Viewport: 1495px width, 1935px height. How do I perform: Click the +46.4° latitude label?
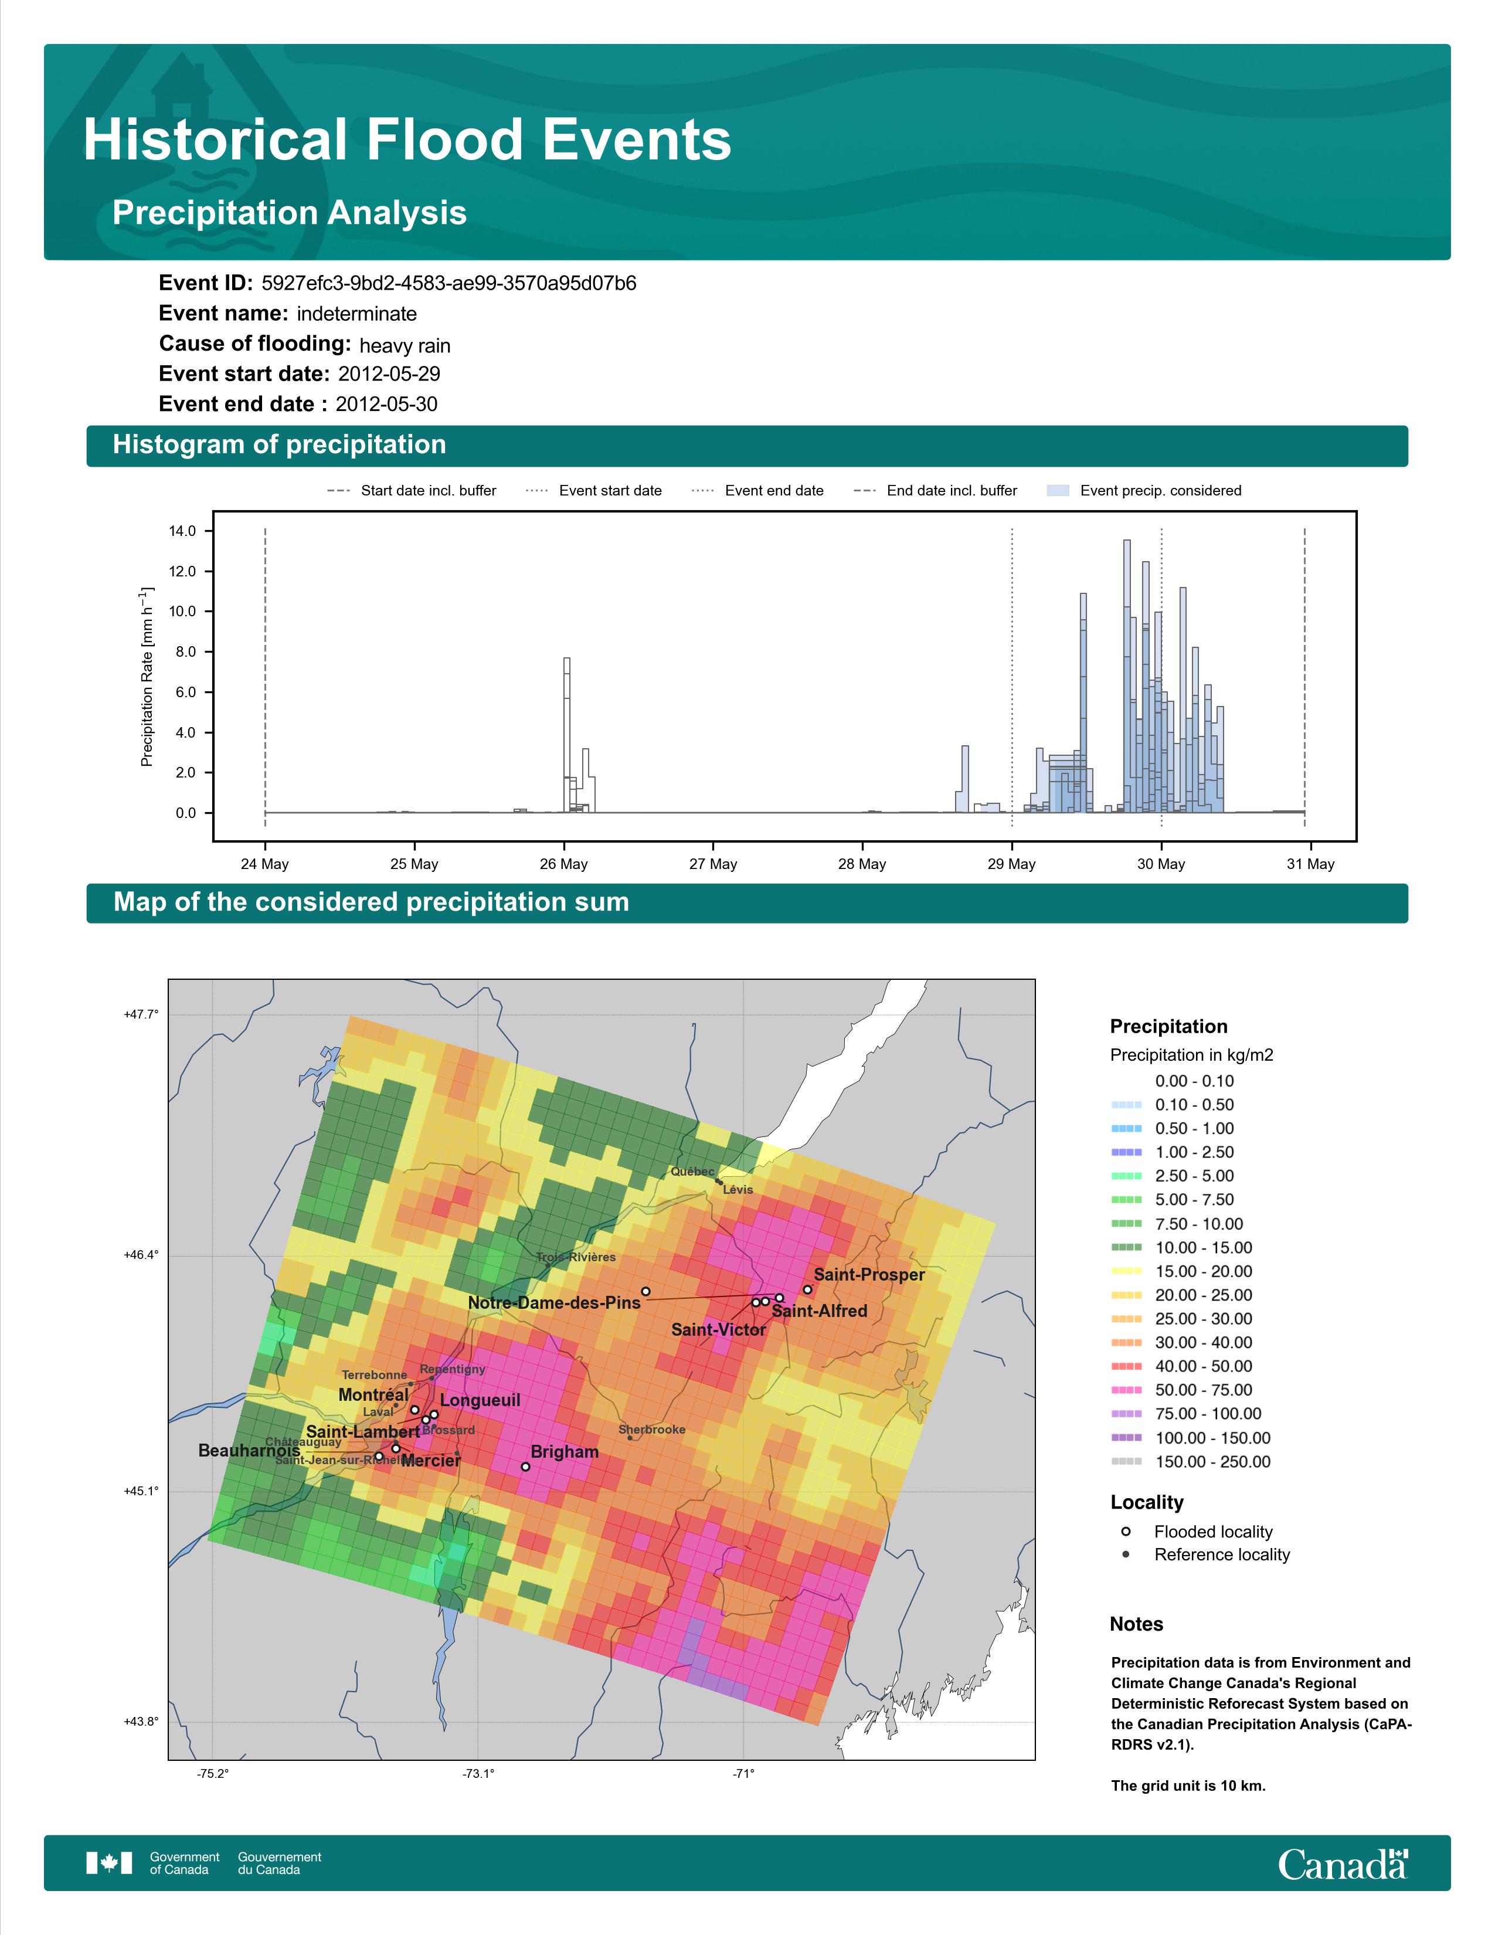[141, 1255]
